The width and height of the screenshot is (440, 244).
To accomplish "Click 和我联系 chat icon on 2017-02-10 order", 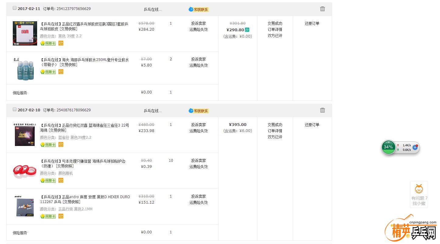I will coord(199,111).
